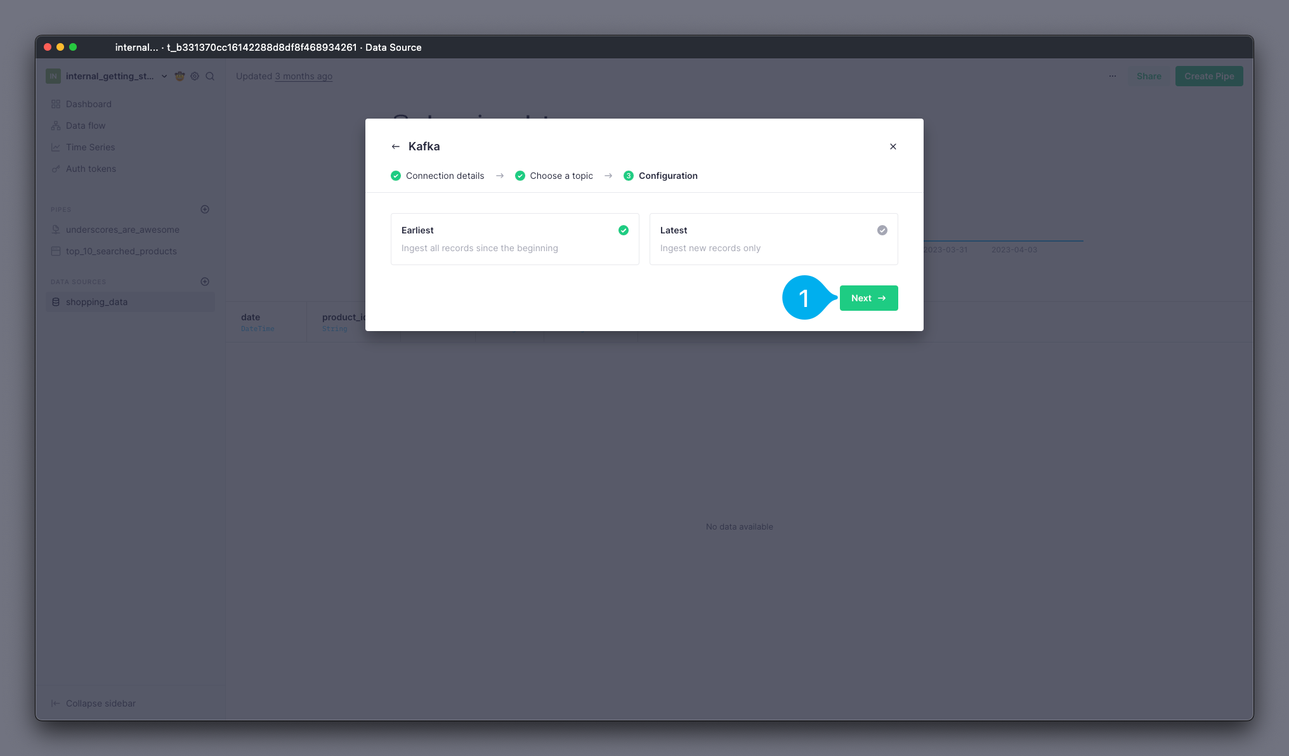
Task: Click the avatar icon beside the workspace name
Action: pos(180,76)
